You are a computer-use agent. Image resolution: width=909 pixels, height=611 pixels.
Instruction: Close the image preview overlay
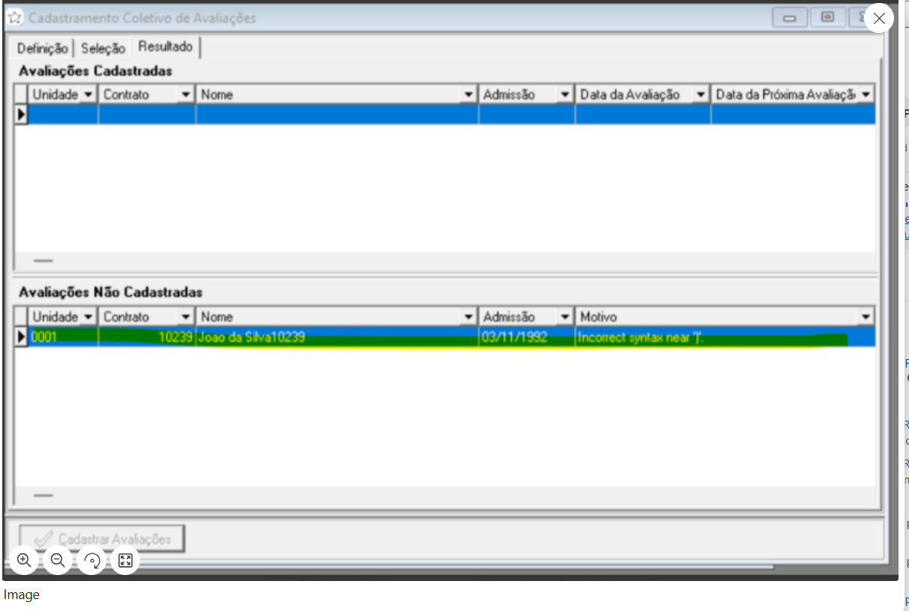pos(879,19)
